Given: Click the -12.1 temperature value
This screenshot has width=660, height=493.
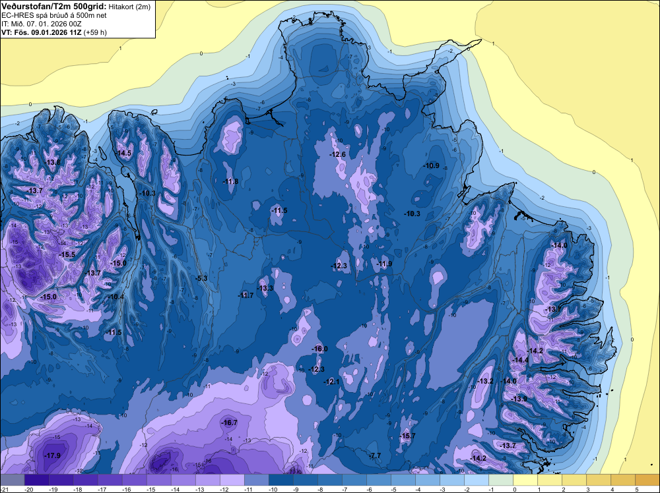Looking at the screenshot, I should [x=331, y=382].
